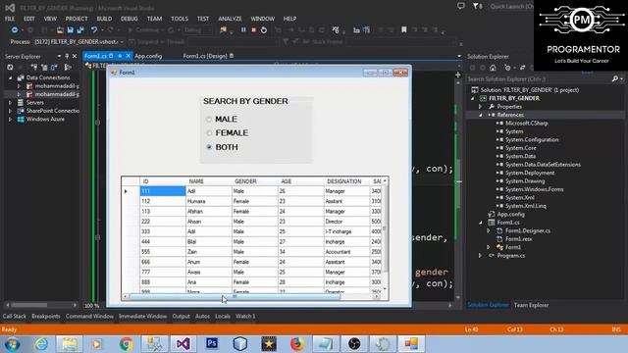Open the Process dropdown in debug toolbar

(x=121, y=42)
